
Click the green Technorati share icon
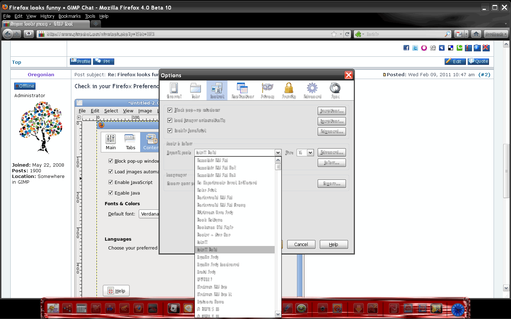460,48
